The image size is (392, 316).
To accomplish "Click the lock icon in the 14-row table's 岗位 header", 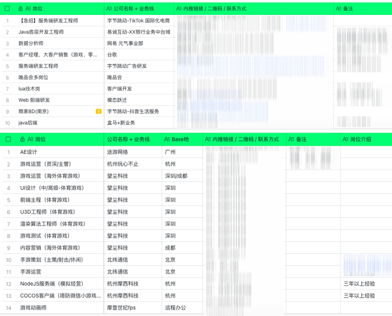I will 22,139.
